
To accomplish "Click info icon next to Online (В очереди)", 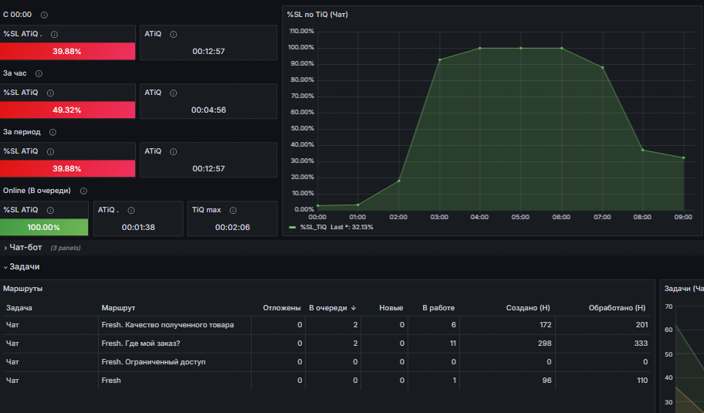I will click(x=83, y=191).
